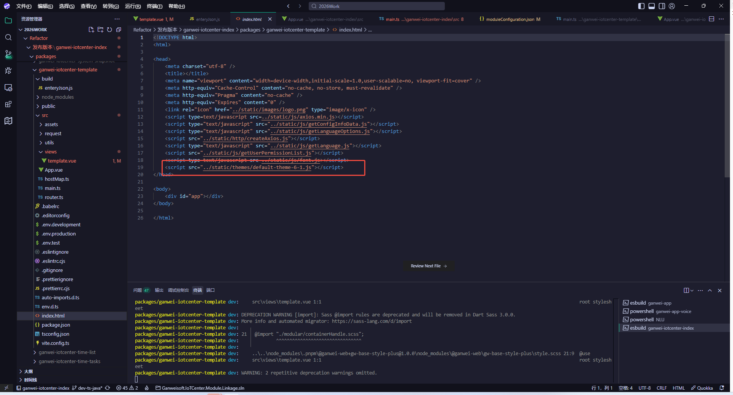Open the Search view in activity bar
The width and height of the screenshot is (733, 395).
tap(8, 37)
